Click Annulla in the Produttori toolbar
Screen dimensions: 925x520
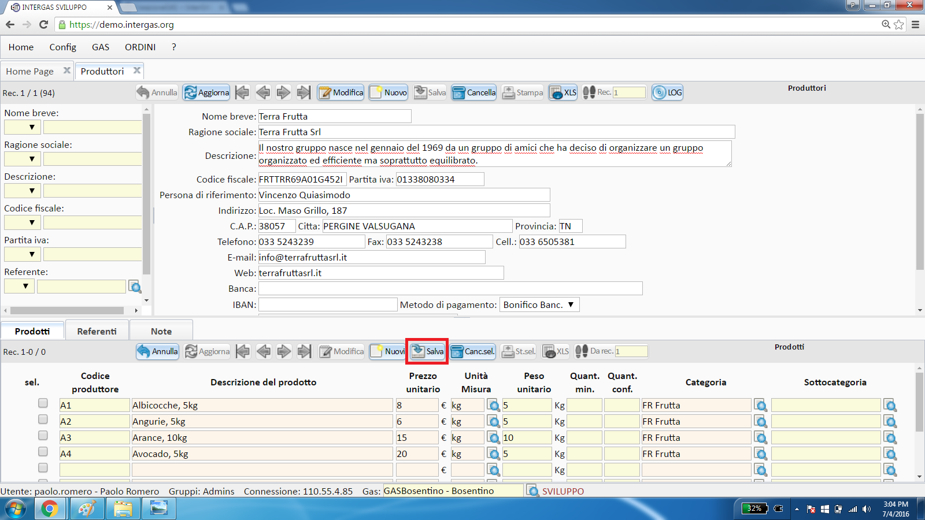(157, 92)
